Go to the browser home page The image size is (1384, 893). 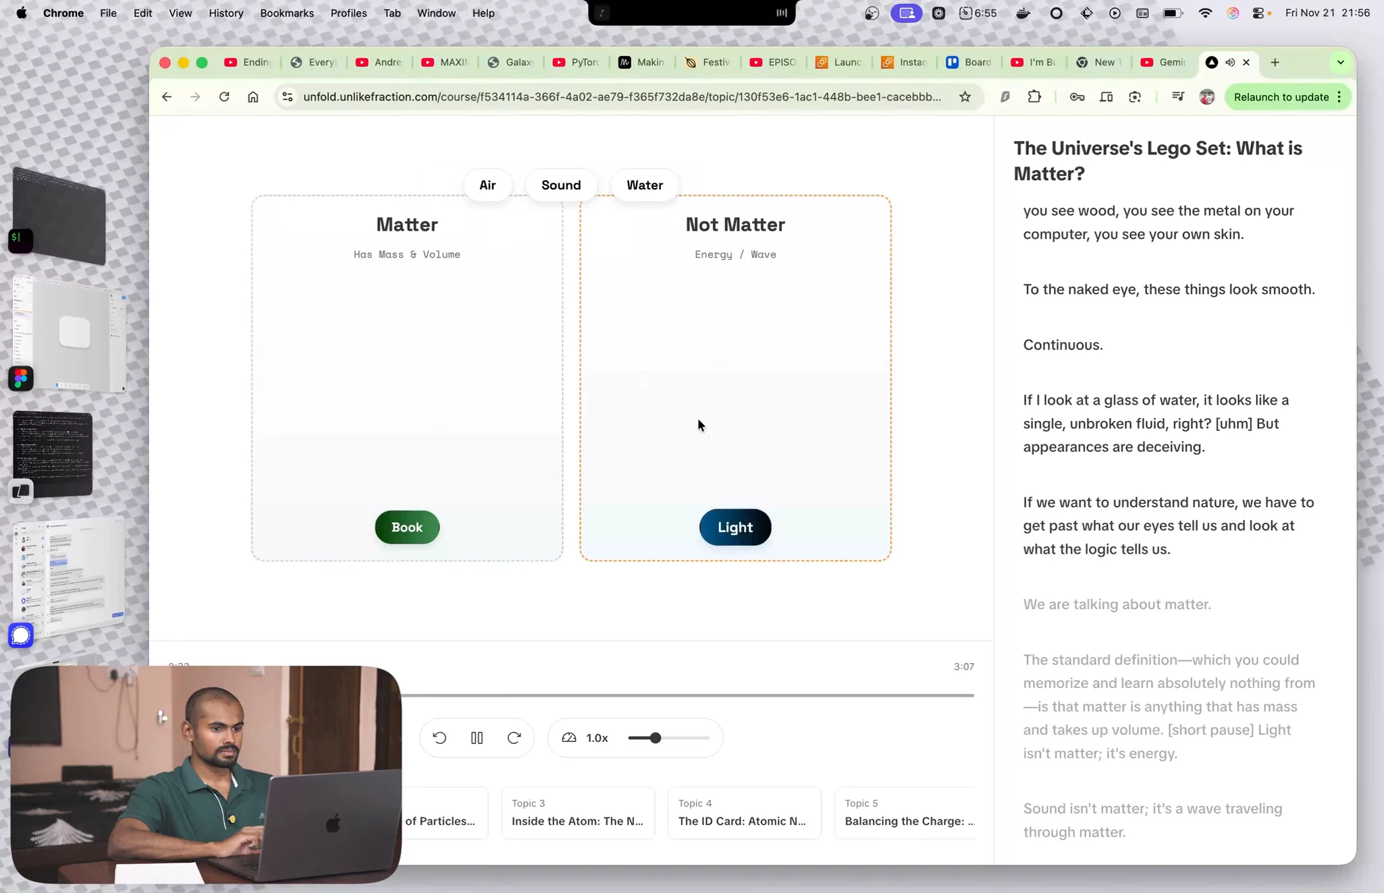[252, 96]
